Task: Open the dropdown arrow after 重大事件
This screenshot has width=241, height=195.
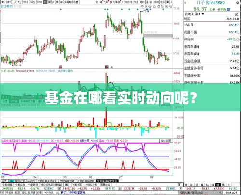Action: (x=123, y=2)
